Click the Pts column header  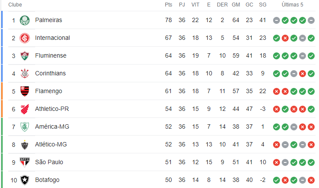(x=169, y=5)
